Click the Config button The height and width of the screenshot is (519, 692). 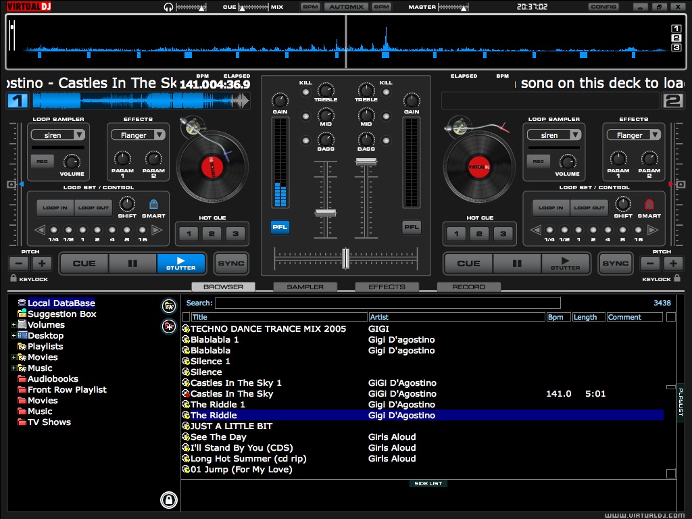click(x=603, y=7)
